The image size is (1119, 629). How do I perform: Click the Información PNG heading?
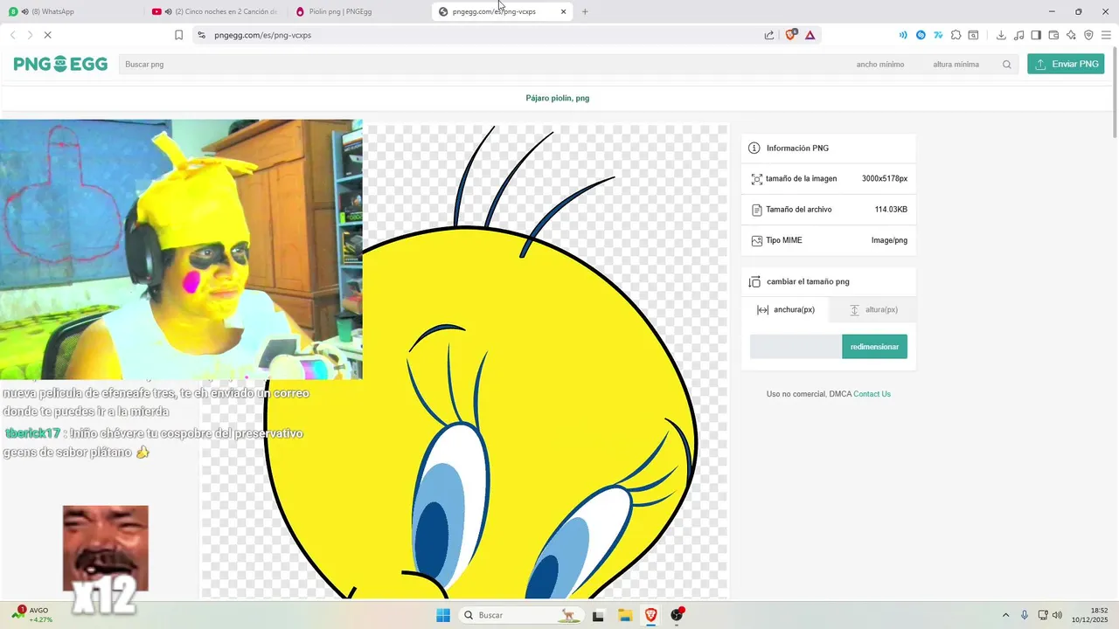tap(797, 149)
